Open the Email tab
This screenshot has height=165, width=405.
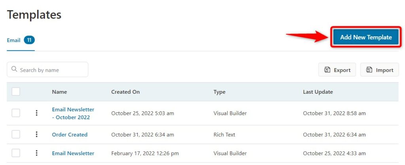[x=13, y=40]
